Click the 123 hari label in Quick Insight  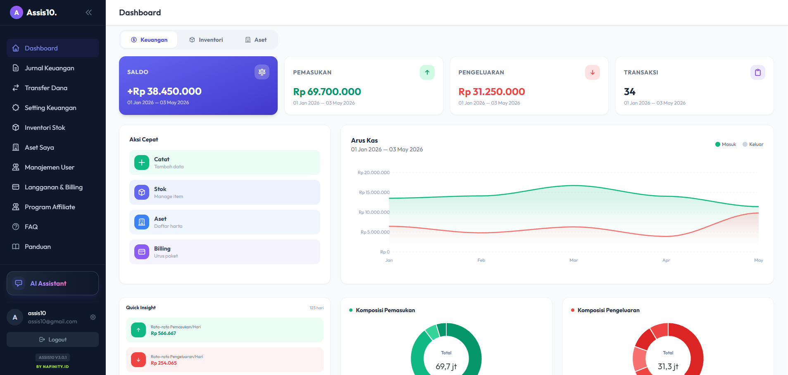pyautogui.click(x=317, y=308)
